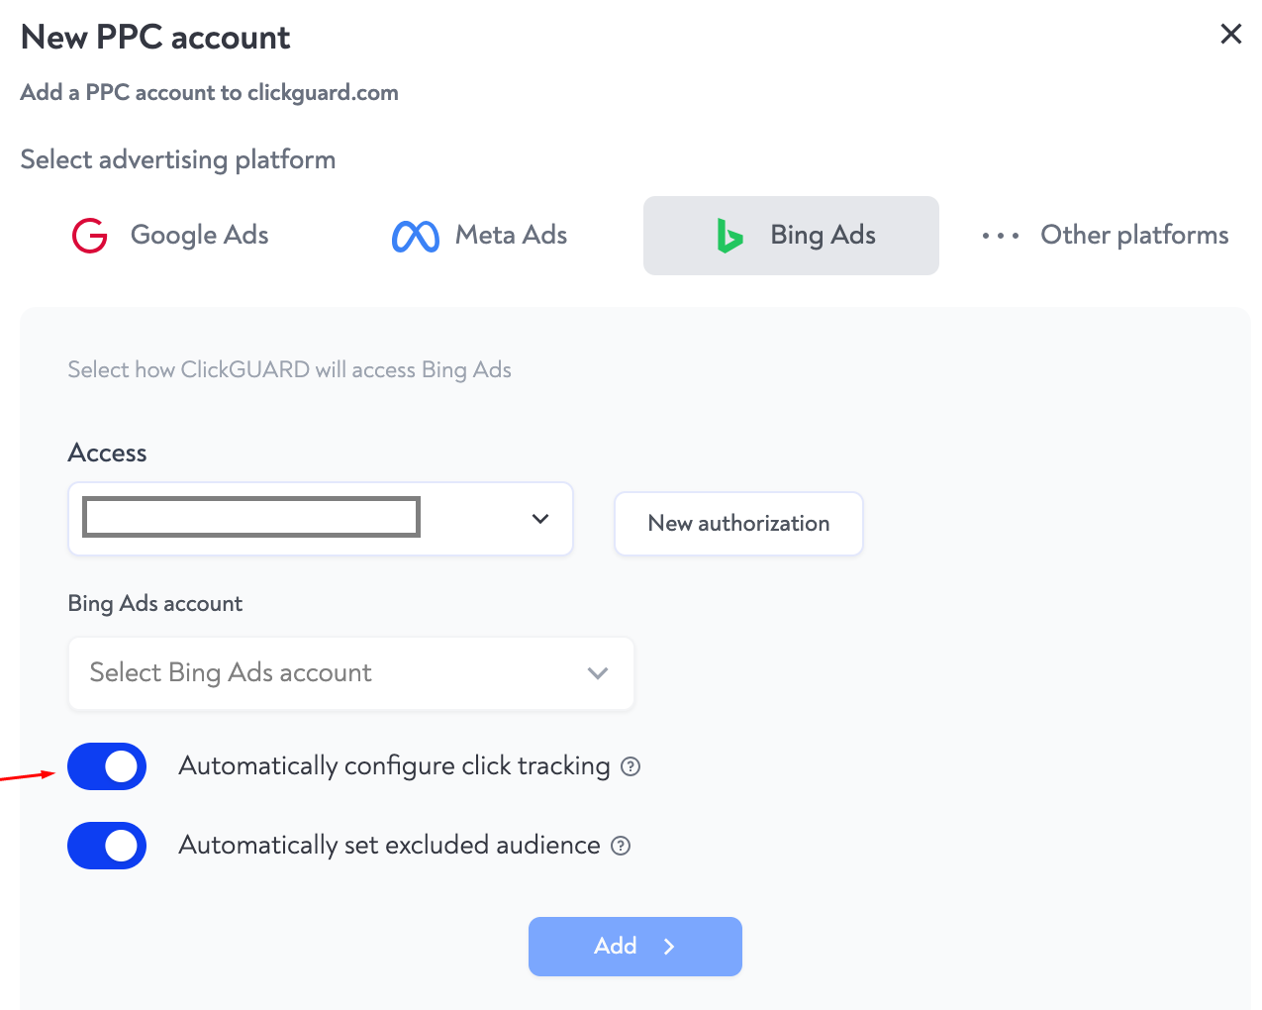The image size is (1262, 1010).
Task: Click the Meta Ads infinity logo icon
Action: coord(415,236)
